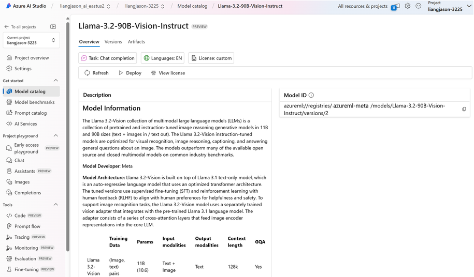Collapse the Get started section

55,81
